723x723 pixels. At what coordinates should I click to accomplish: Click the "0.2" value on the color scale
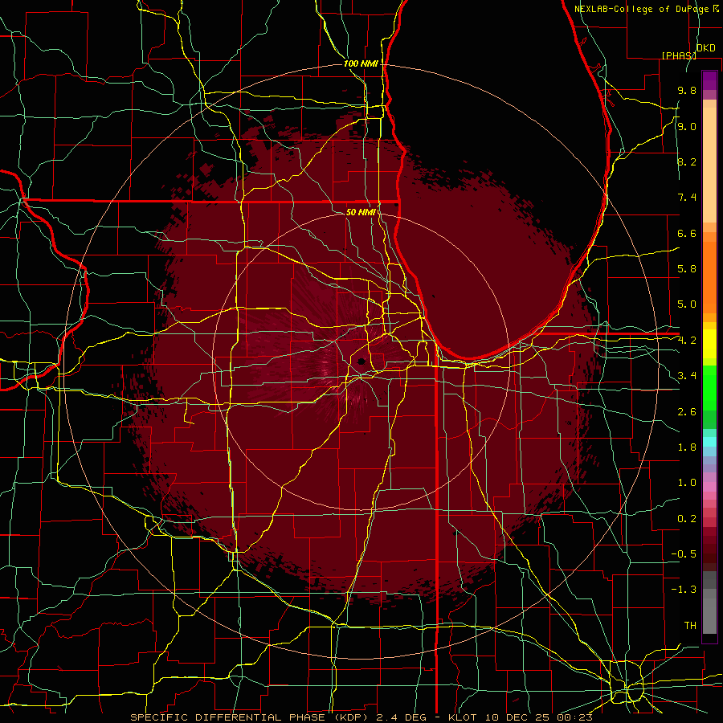687,519
